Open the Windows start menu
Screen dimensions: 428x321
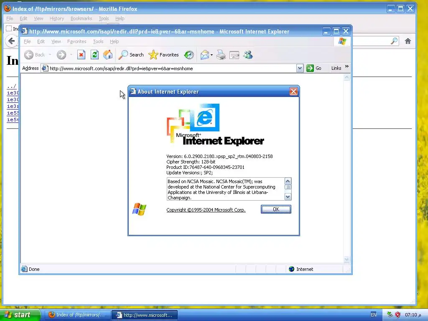[x=20, y=315]
